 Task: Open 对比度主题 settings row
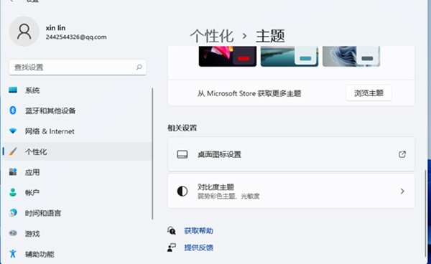[x=291, y=191]
